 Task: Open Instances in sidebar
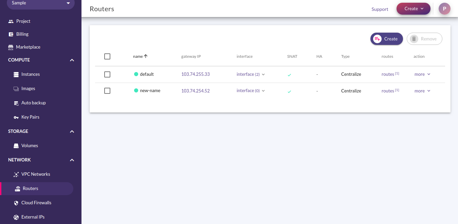pyautogui.click(x=31, y=74)
